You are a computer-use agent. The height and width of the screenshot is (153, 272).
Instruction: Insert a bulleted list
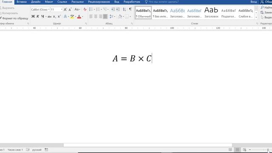coord(91,9)
